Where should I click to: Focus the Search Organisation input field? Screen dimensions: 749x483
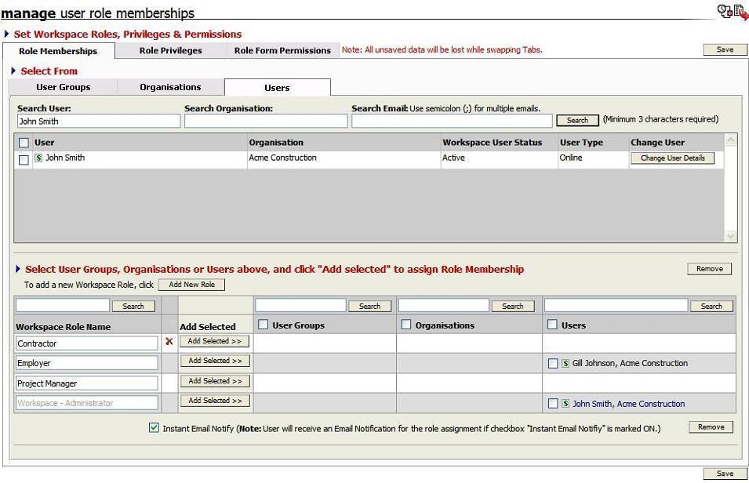(266, 122)
